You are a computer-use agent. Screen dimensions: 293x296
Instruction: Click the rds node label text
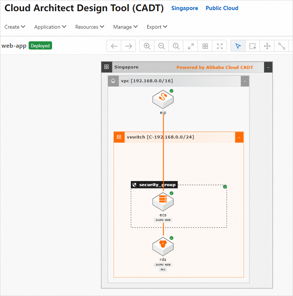pyautogui.click(x=163, y=260)
